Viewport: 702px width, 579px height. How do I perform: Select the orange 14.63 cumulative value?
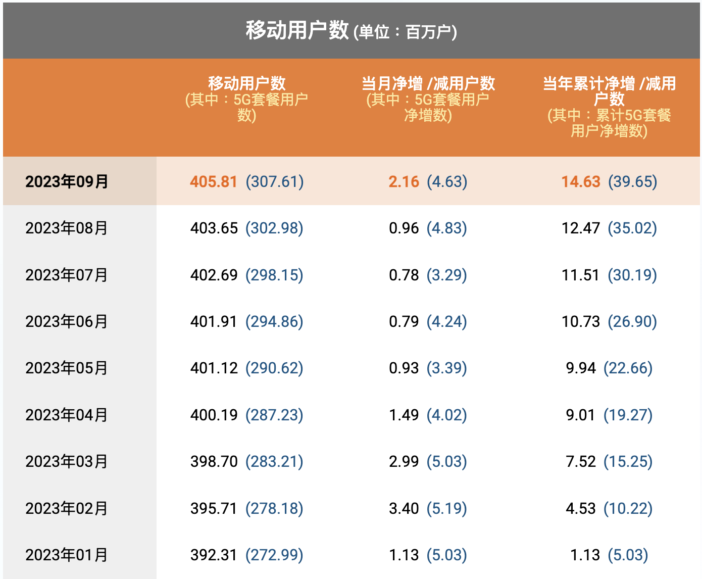coord(581,181)
